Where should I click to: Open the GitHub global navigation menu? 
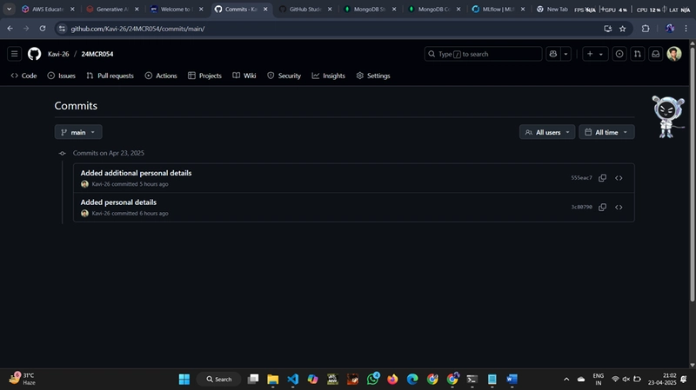(x=14, y=54)
